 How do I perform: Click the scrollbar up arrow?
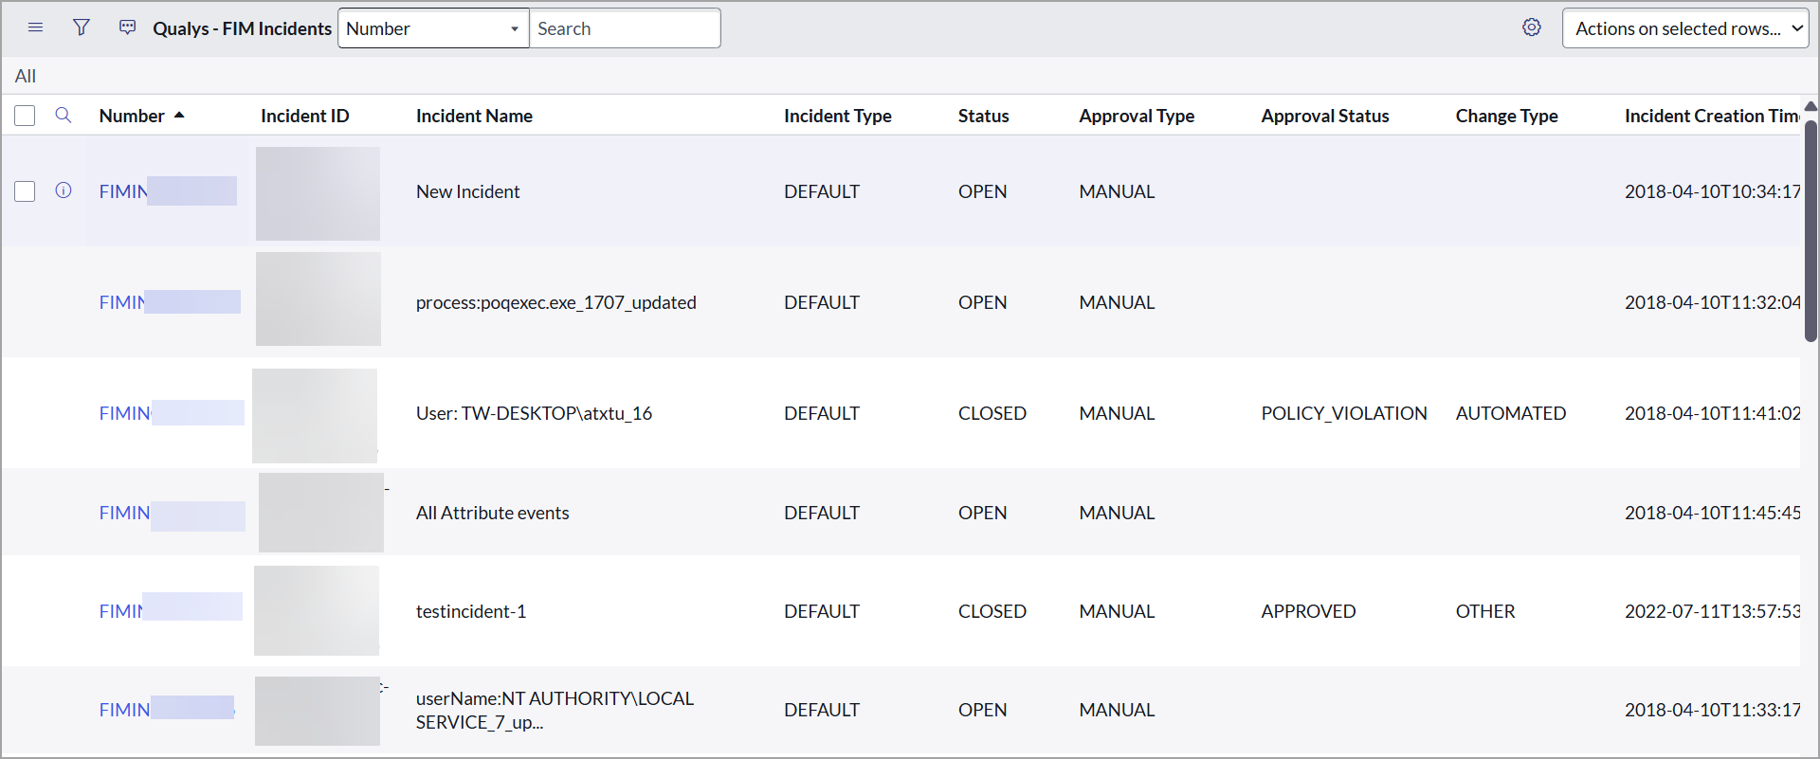pyautogui.click(x=1811, y=106)
